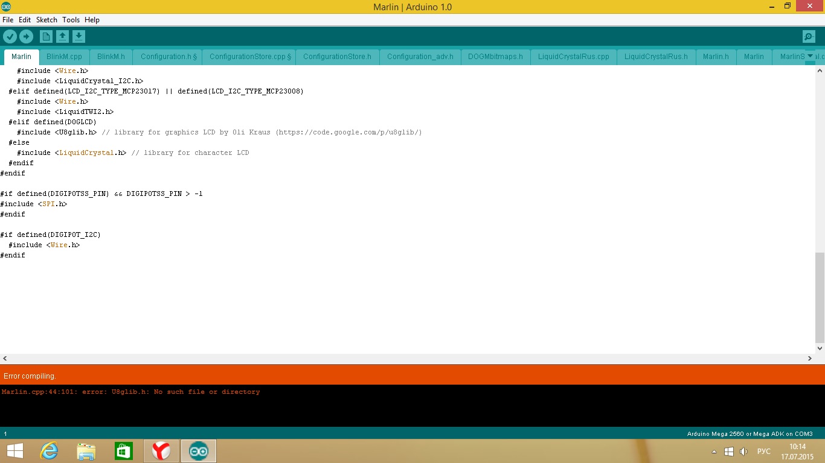The image size is (825, 463).
Task: Click the '#if defined(DIGIPOT_I2C)' line
Action: [x=51, y=235]
